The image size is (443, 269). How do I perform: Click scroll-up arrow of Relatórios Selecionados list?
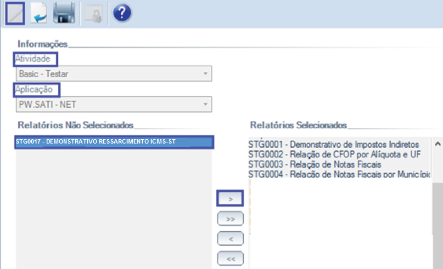point(437,144)
